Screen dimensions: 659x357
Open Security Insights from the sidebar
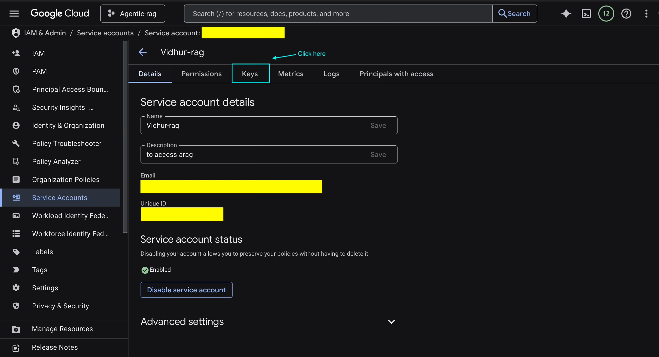pos(58,107)
